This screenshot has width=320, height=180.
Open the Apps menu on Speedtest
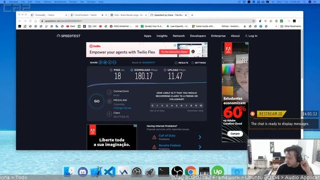click(x=147, y=36)
